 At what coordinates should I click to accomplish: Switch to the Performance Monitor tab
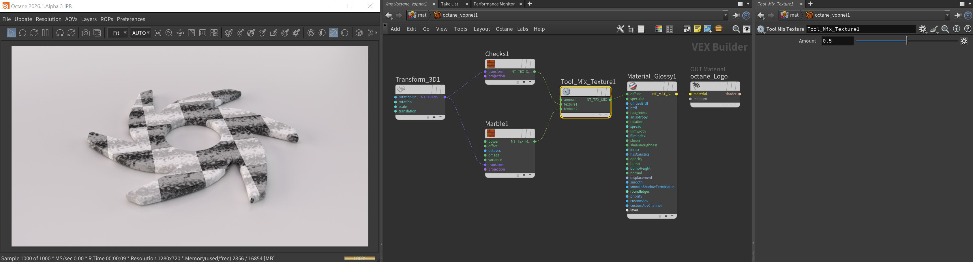click(x=494, y=4)
